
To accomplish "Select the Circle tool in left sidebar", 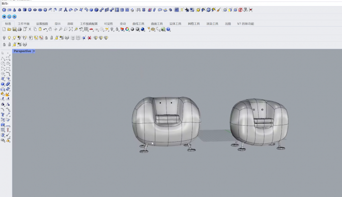I will [x=3, y=64].
